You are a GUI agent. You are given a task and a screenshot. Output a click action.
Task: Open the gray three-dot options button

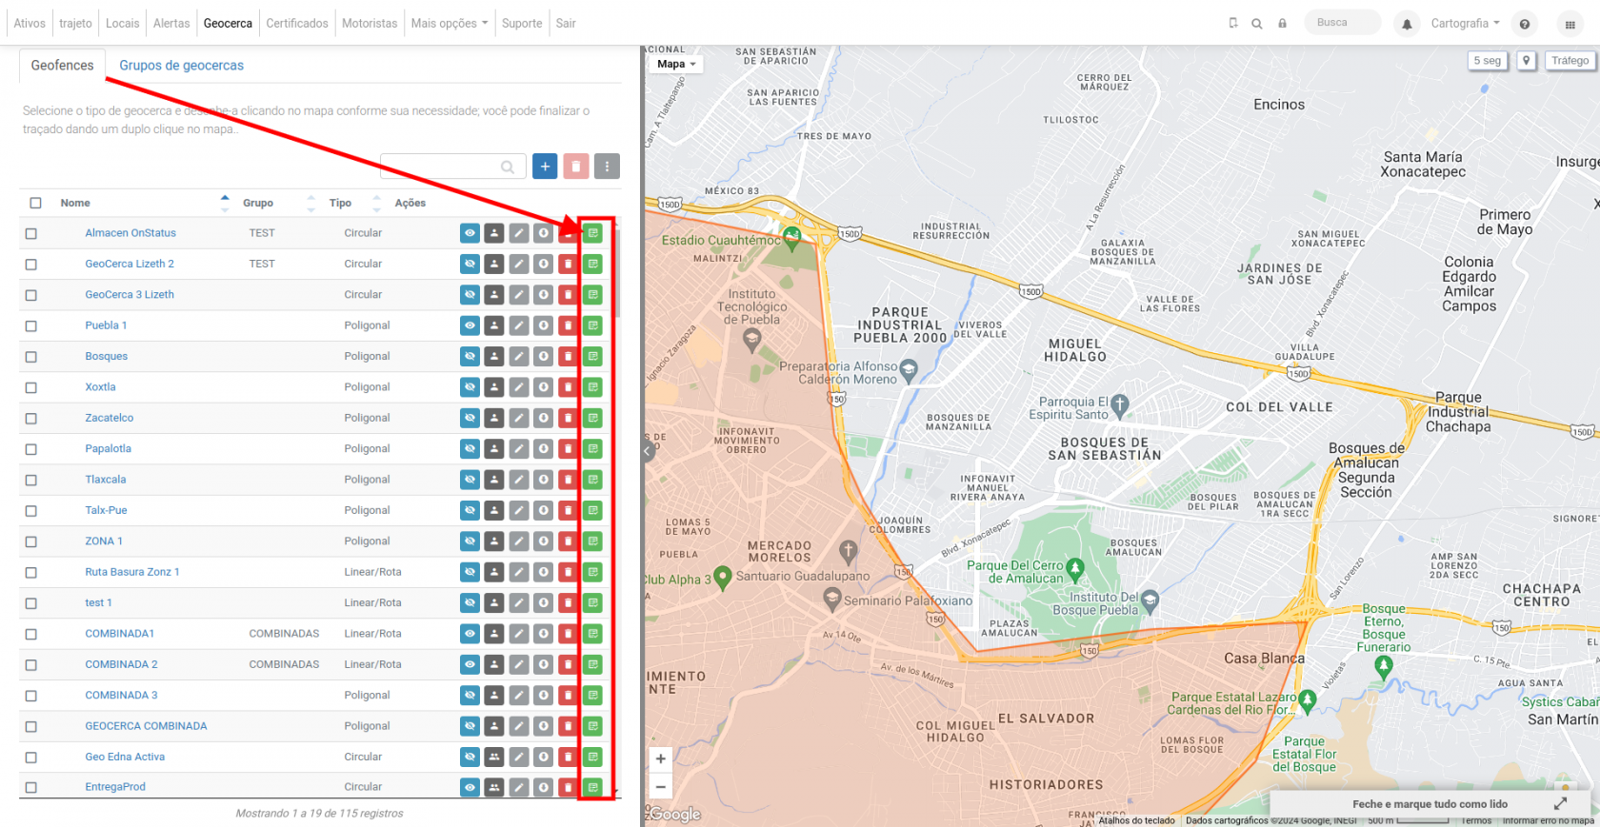tap(607, 167)
